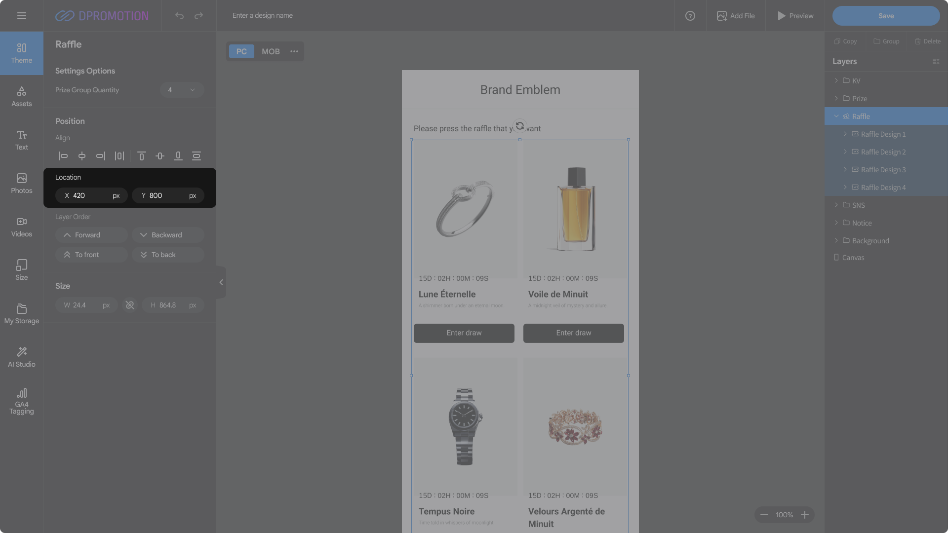
Task: Open the GA4 Tagging panel
Action: [x=21, y=401]
